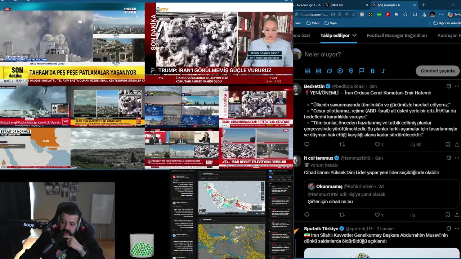
Task: Click the NTV Son Dakika stream tile
Action: pos(219,43)
